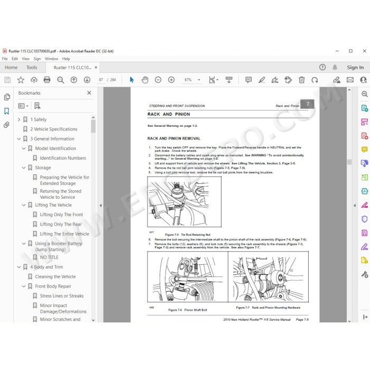Open the Window menu

51,59
